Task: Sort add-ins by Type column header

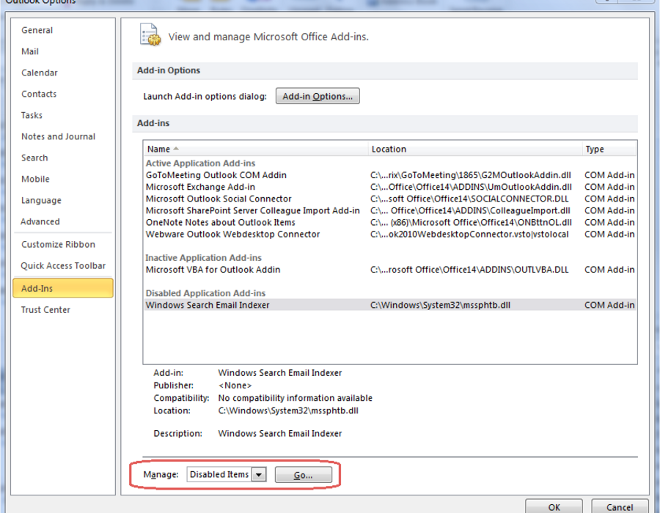Action: (609, 149)
